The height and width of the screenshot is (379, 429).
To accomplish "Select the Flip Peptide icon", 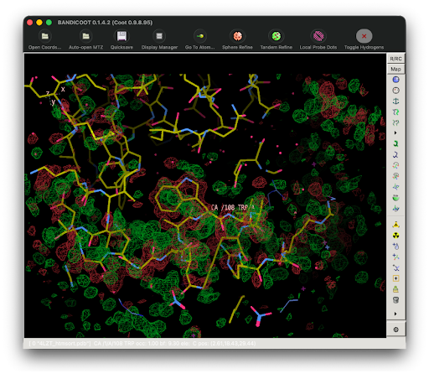I will [x=395, y=186].
